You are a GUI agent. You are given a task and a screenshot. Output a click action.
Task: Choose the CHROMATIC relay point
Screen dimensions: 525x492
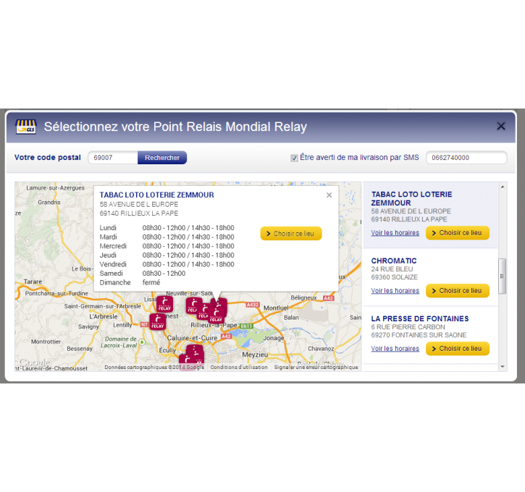(x=458, y=291)
